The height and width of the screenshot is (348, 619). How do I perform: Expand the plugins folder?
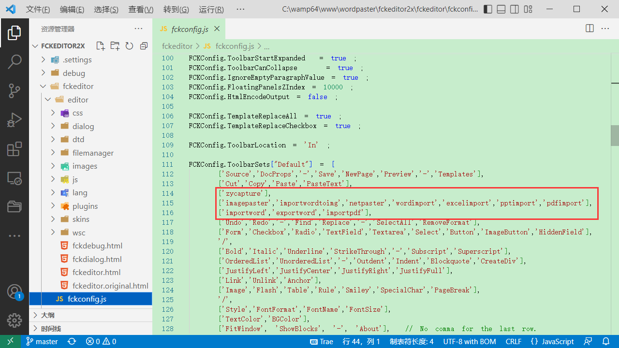pos(85,206)
